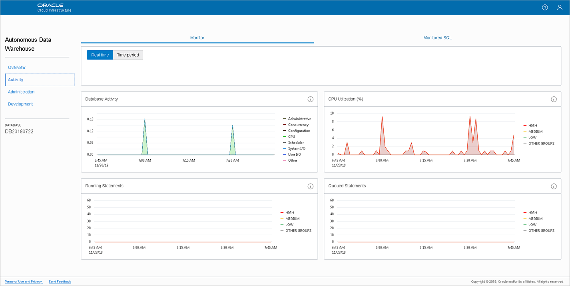Open the help question mark icon
The width and height of the screenshot is (570, 286).
coord(545,7)
